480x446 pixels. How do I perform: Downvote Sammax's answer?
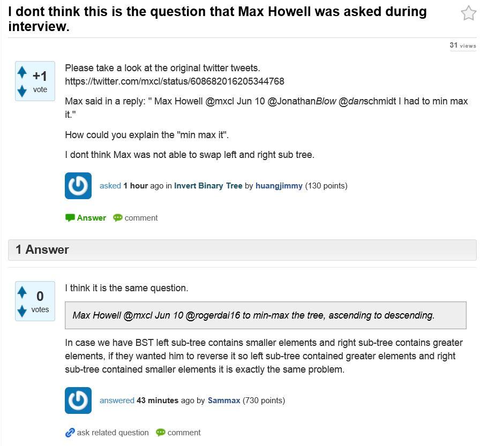pos(21,311)
